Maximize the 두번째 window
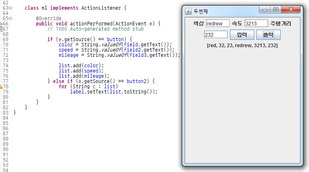Screen dimensions: 309x172 [275, 10]
